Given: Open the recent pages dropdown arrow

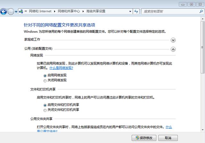Looking at the screenshot, I should click(x=16, y=12).
